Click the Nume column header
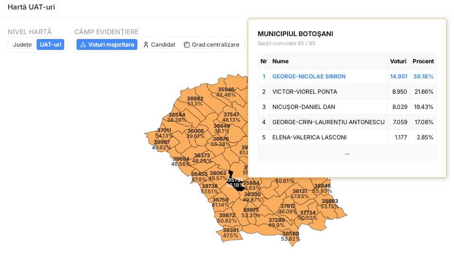This screenshot has height=272, width=454. point(280,61)
